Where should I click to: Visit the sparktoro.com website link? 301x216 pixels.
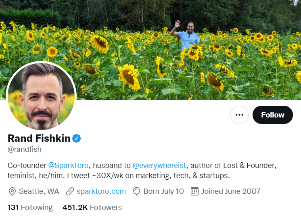tap(101, 191)
